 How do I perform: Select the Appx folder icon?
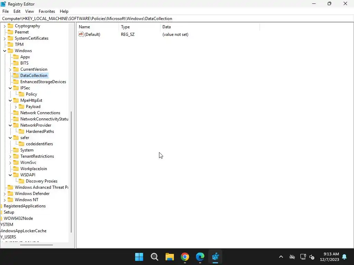(16, 57)
